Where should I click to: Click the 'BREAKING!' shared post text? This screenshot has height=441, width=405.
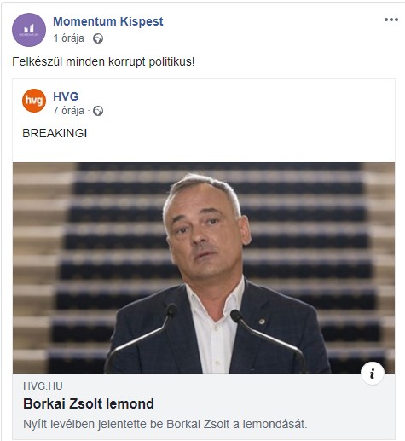point(55,133)
